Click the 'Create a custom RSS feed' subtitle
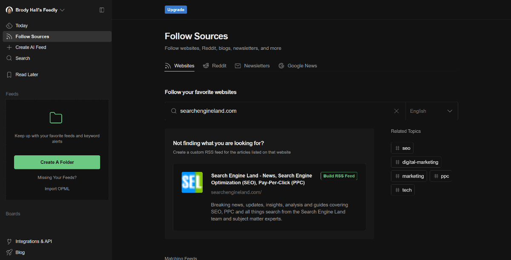This screenshot has width=511, height=260. tap(232, 152)
